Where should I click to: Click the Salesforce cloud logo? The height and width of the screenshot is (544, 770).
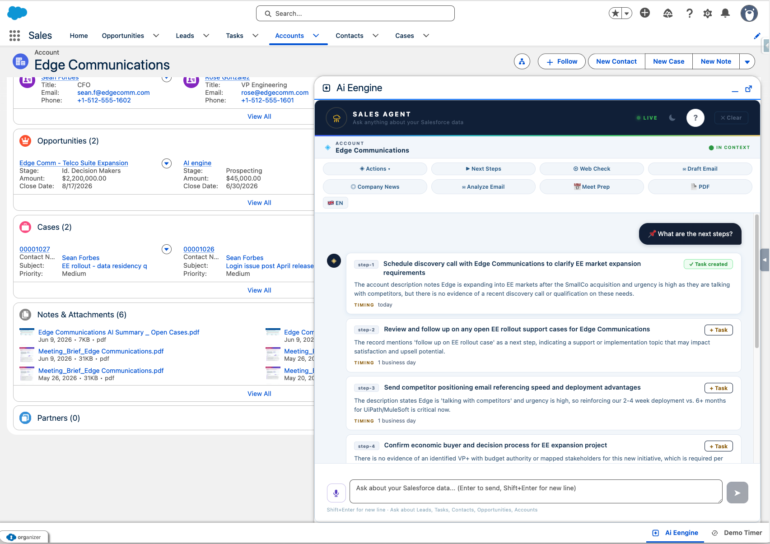tap(17, 13)
